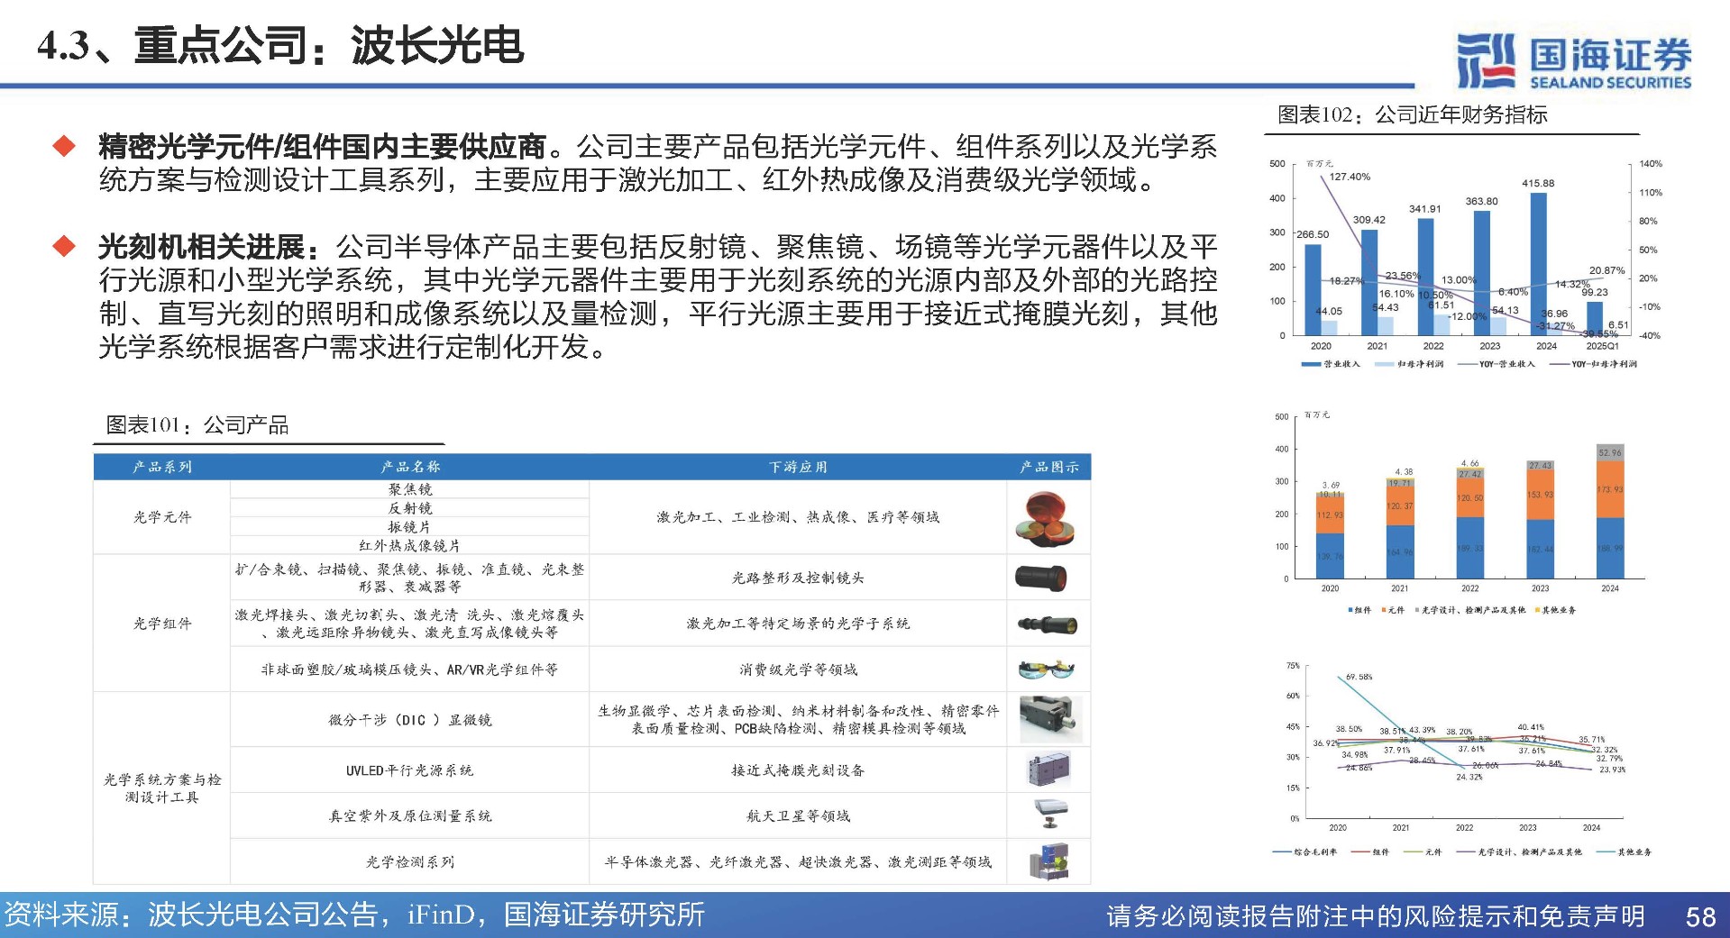Click the Sealand Securities logo
The image size is (1730, 938).
pos(1573,61)
